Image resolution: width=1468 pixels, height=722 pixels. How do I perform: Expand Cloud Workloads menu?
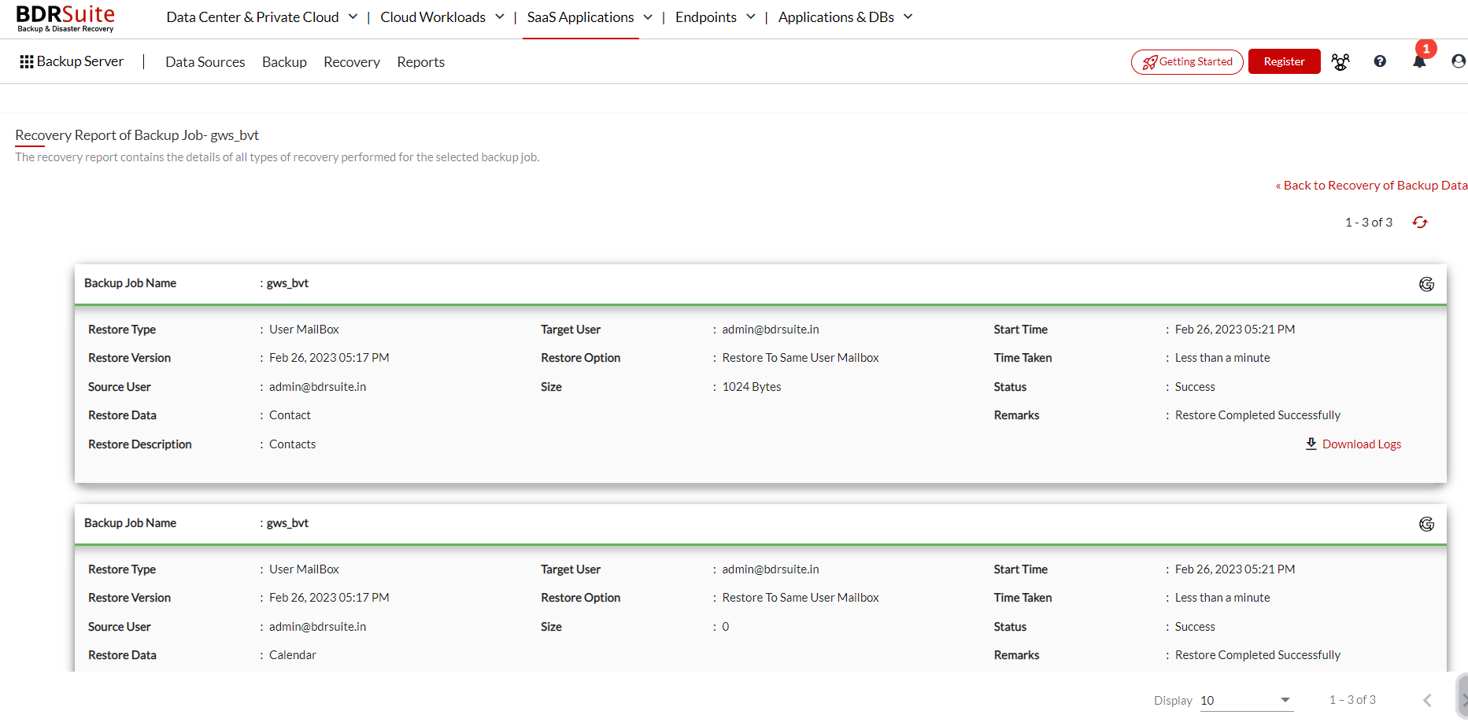pyautogui.click(x=442, y=17)
